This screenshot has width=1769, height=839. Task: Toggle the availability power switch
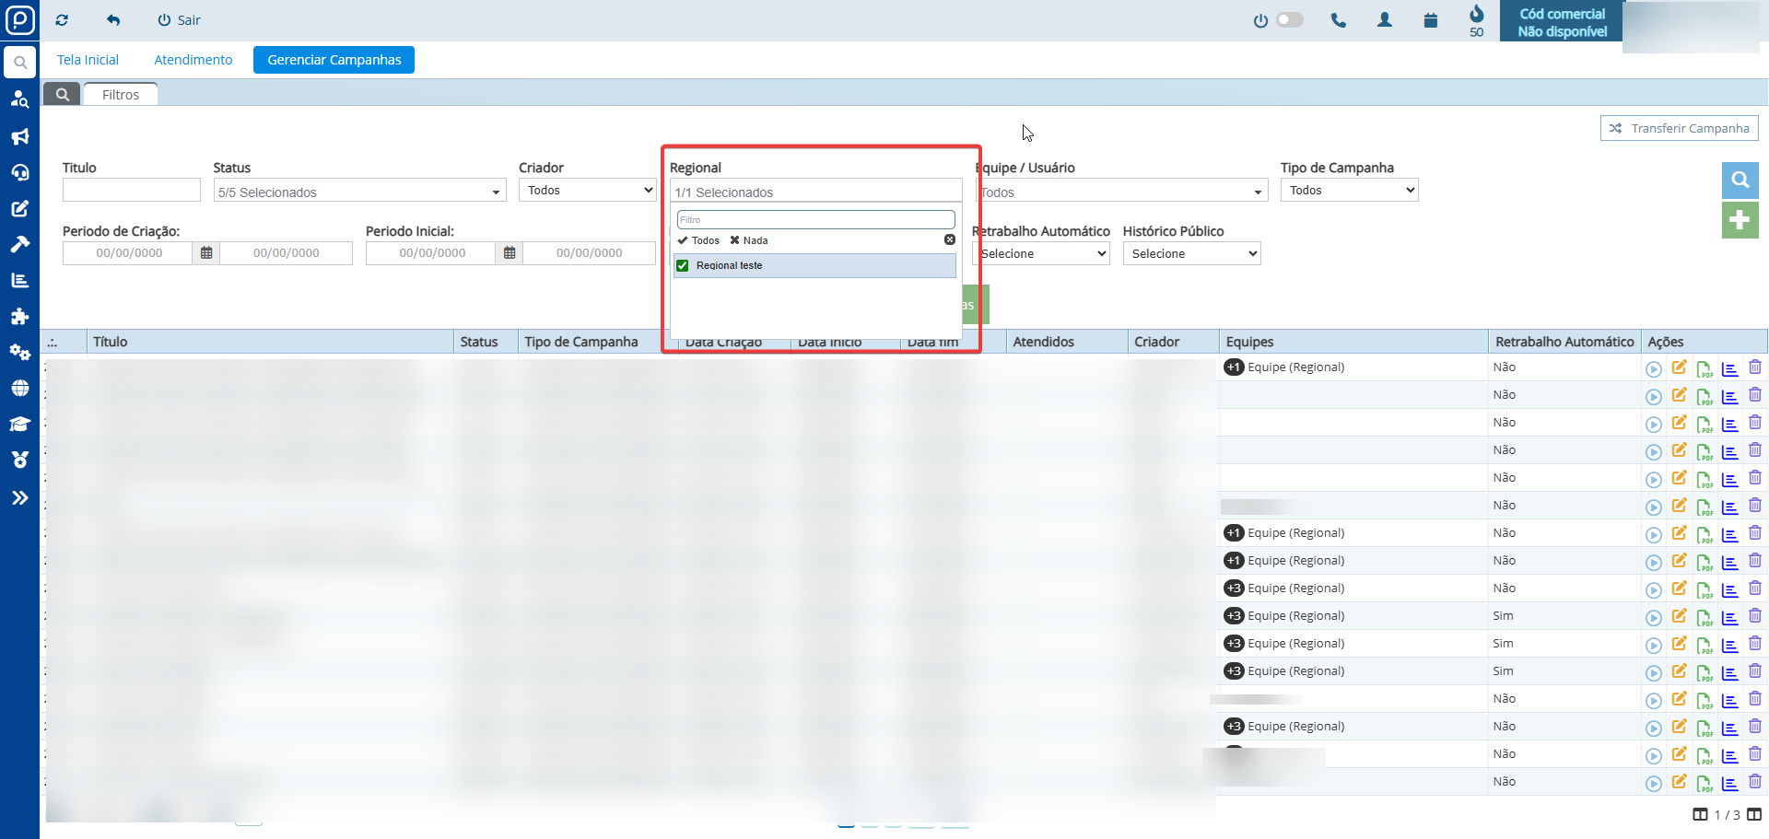click(1289, 20)
